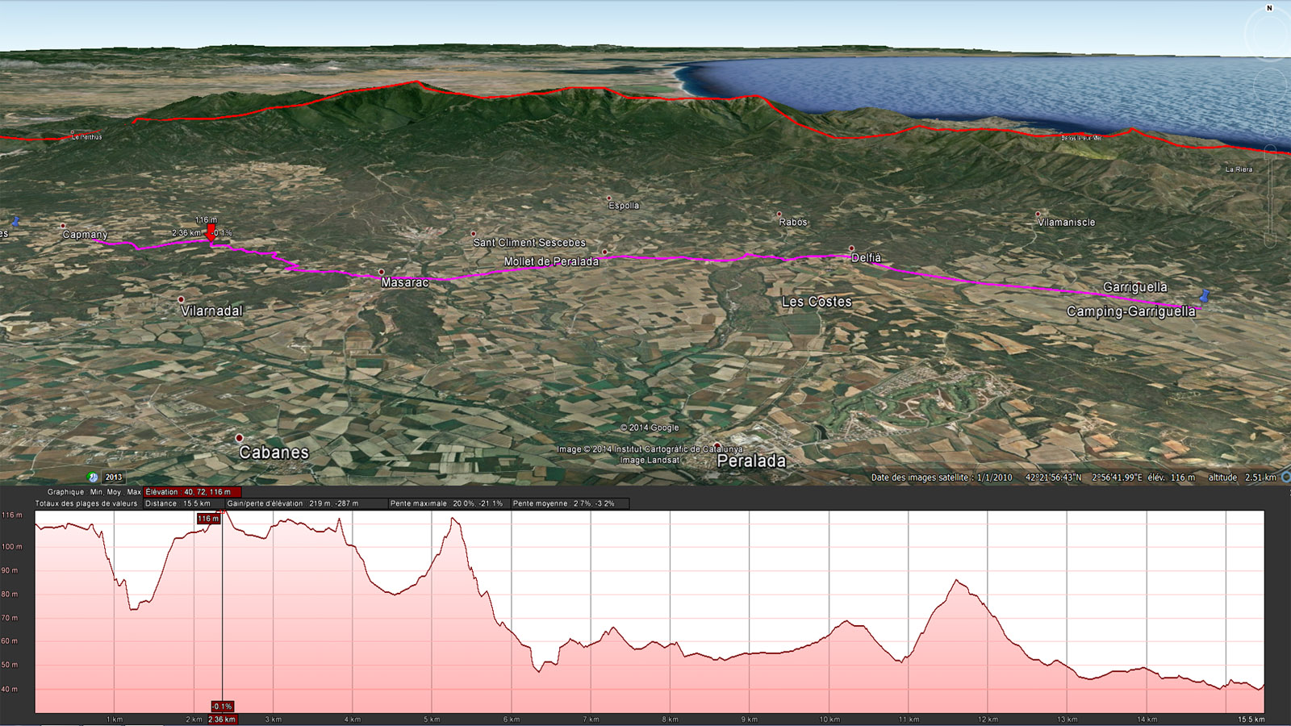Click the blue pushpin near Camping-Garriguella

point(1205,296)
